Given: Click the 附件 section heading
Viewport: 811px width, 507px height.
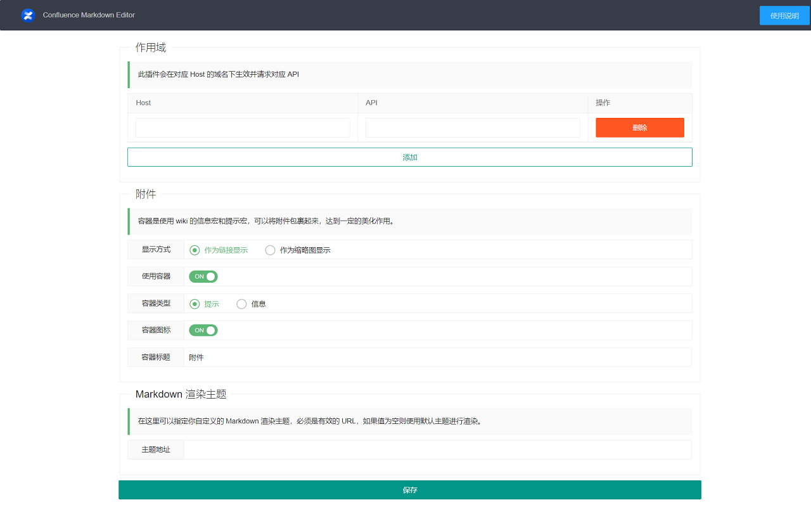Looking at the screenshot, I should pyautogui.click(x=146, y=194).
